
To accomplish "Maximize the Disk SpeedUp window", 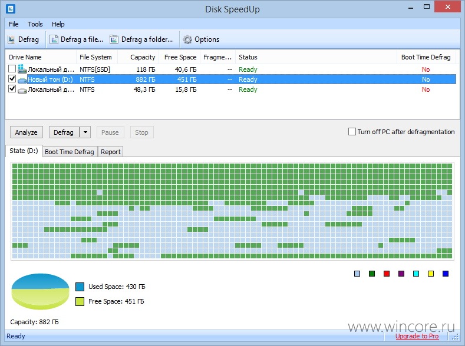I will [x=427, y=7].
